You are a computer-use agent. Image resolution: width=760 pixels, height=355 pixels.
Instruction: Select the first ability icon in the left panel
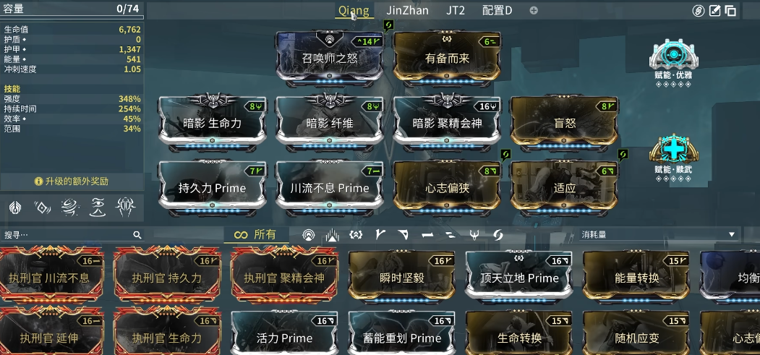click(x=15, y=208)
